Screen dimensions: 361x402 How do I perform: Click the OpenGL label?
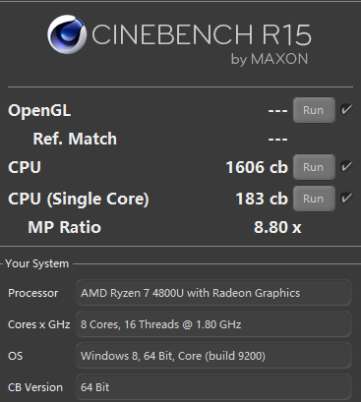pyautogui.click(x=39, y=111)
